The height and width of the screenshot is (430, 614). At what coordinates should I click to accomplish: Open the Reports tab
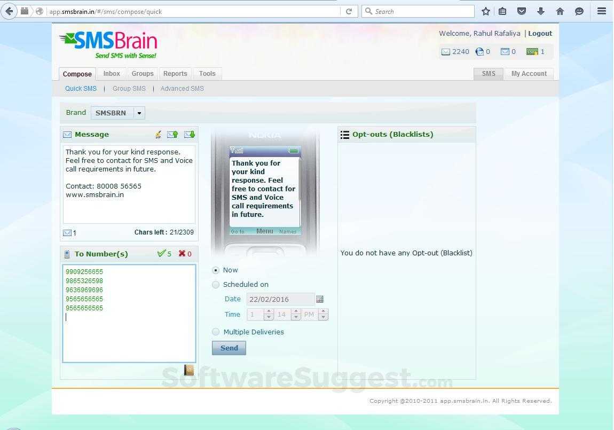(175, 74)
